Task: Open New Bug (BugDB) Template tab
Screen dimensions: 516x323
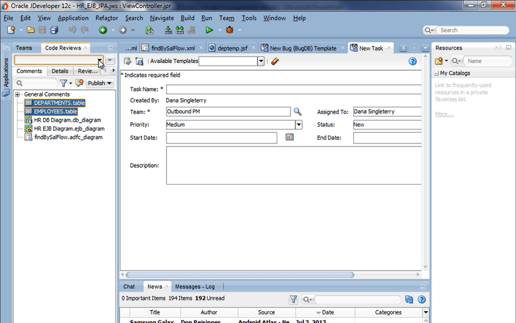Action: click(303, 49)
